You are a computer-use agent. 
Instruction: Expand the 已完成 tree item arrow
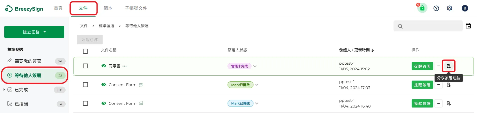click(x=4, y=90)
